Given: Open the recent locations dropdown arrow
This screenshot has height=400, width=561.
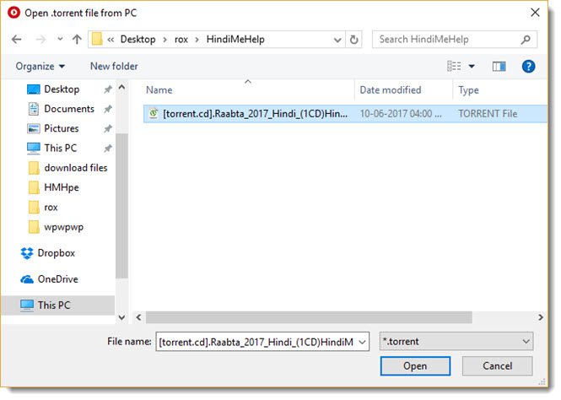Looking at the screenshot, I should (x=60, y=39).
